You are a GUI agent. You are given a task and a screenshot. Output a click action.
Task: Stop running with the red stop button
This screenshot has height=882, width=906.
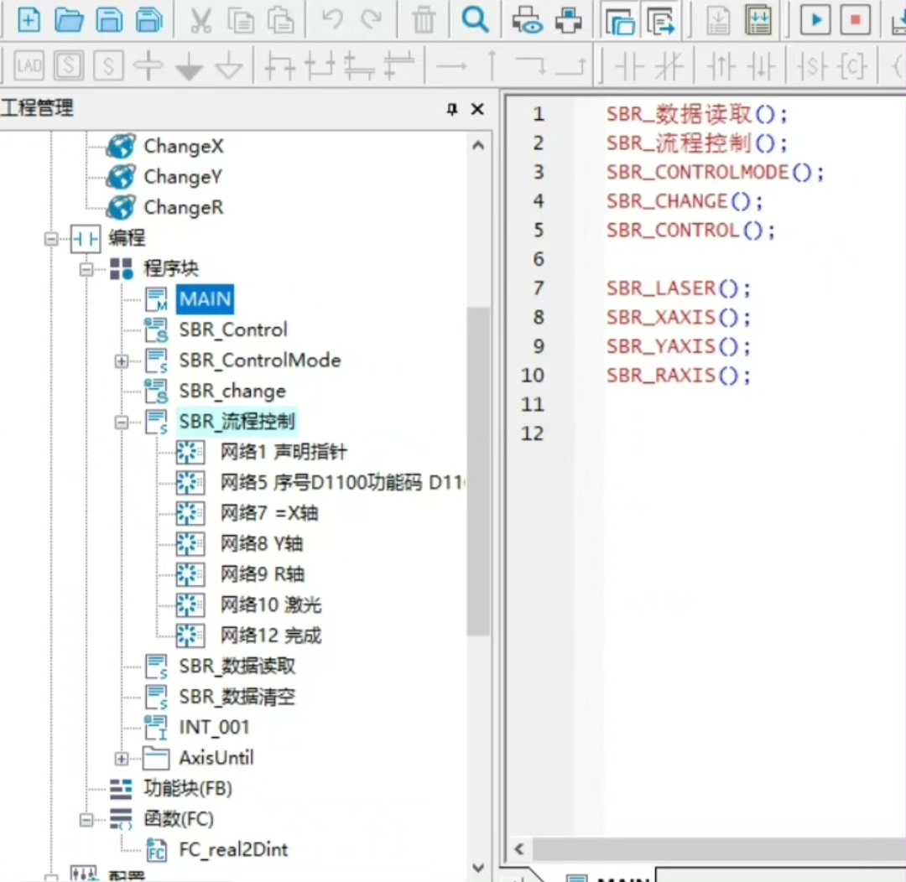(855, 20)
